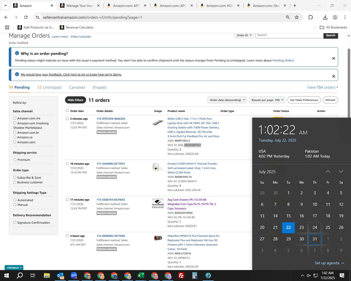Open Excel from taskbar
Image resolution: width=351 pixels, height=281 pixels.
pyautogui.click(x=141, y=276)
